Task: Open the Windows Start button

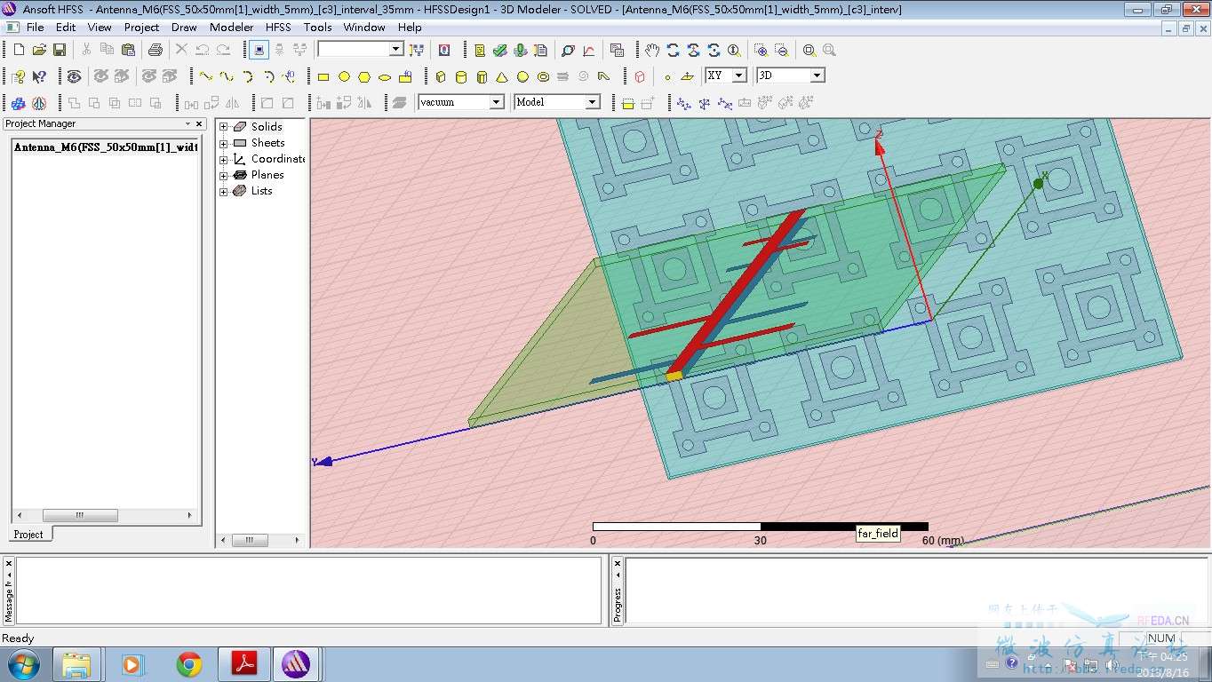Action: [x=22, y=664]
